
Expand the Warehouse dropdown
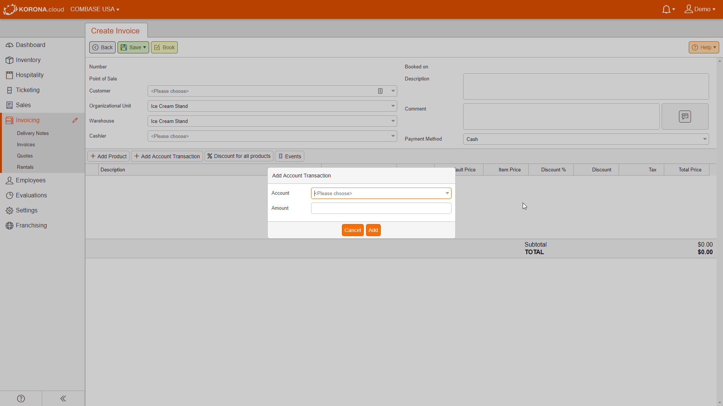[x=393, y=121]
